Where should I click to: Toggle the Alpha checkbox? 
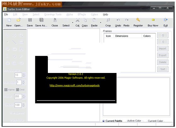[6, 90]
